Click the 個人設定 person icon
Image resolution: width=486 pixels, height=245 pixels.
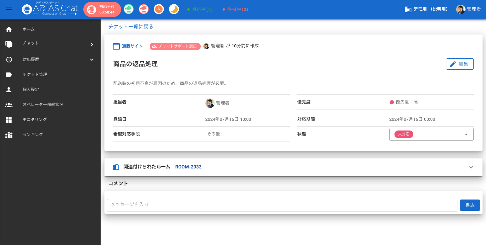9,90
